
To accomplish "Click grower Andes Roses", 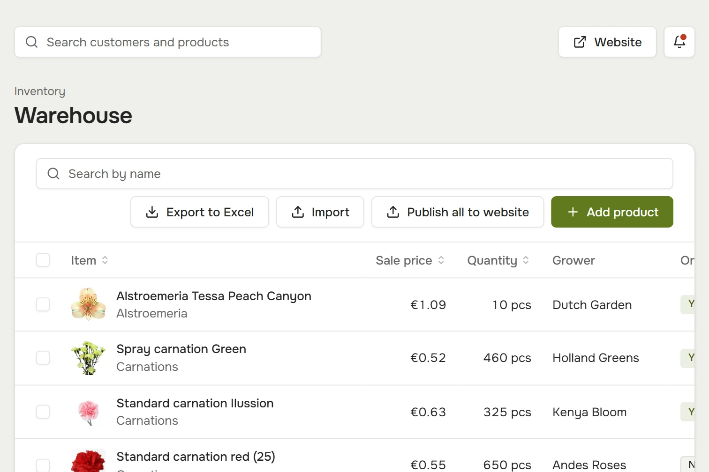I will [589, 465].
